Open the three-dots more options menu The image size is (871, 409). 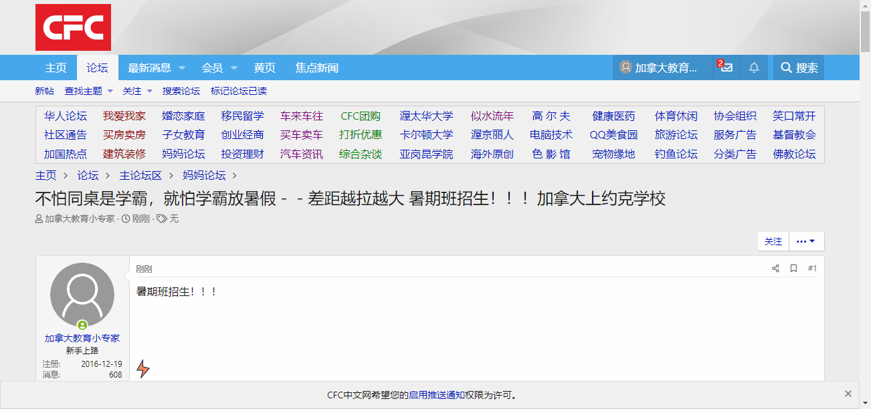click(x=805, y=241)
